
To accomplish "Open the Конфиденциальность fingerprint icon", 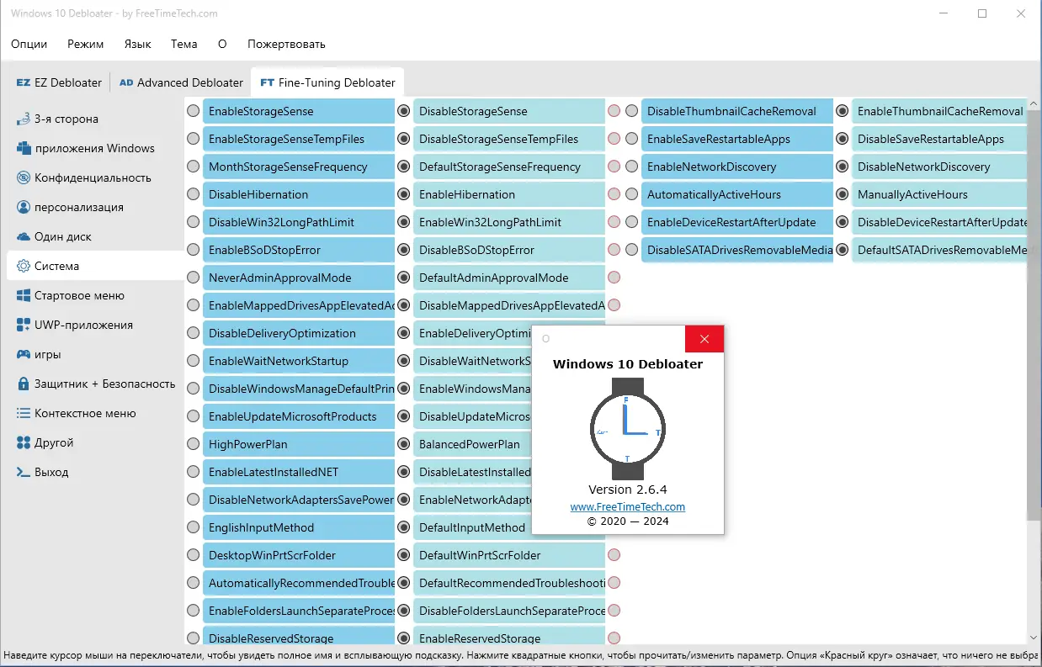I will click(24, 177).
